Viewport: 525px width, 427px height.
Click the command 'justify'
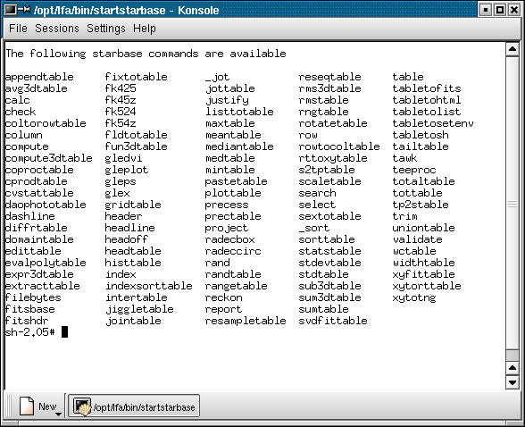coord(227,100)
